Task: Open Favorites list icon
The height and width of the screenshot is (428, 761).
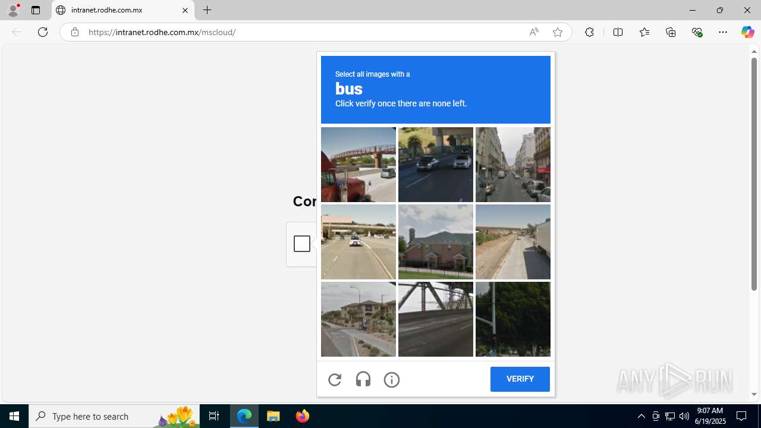Action: pyautogui.click(x=644, y=32)
